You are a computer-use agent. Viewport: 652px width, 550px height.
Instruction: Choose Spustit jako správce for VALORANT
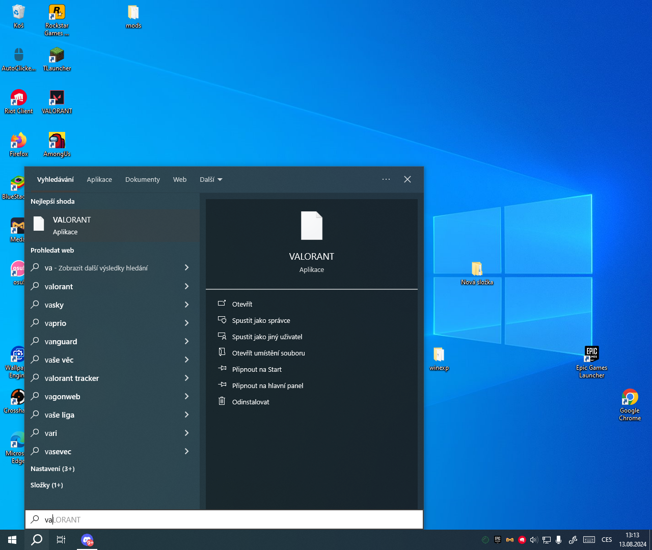pos(261,320)
